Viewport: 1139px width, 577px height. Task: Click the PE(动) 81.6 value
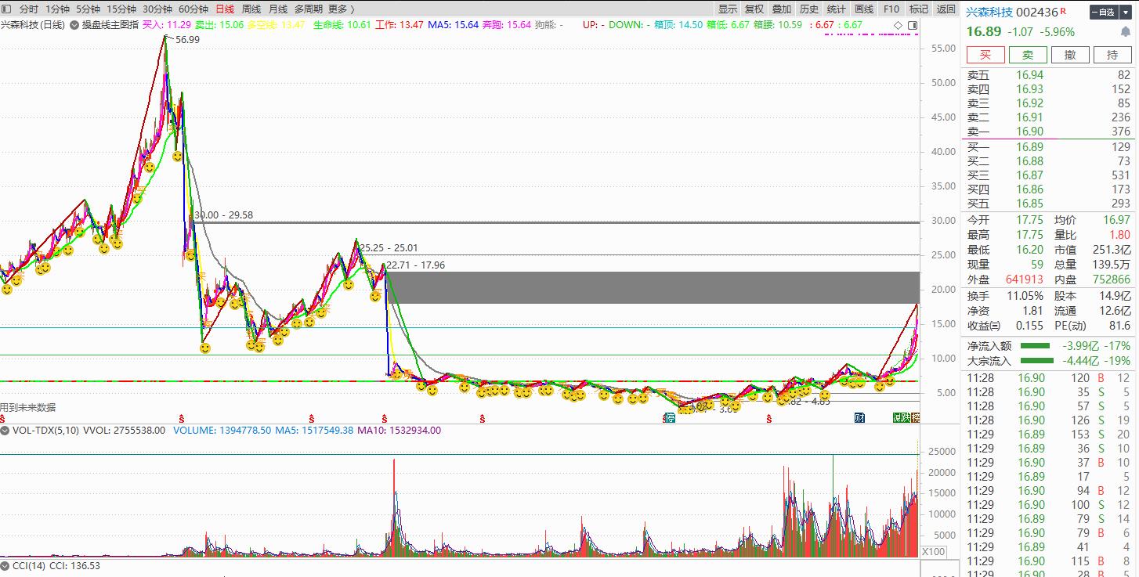[1119, 326]
